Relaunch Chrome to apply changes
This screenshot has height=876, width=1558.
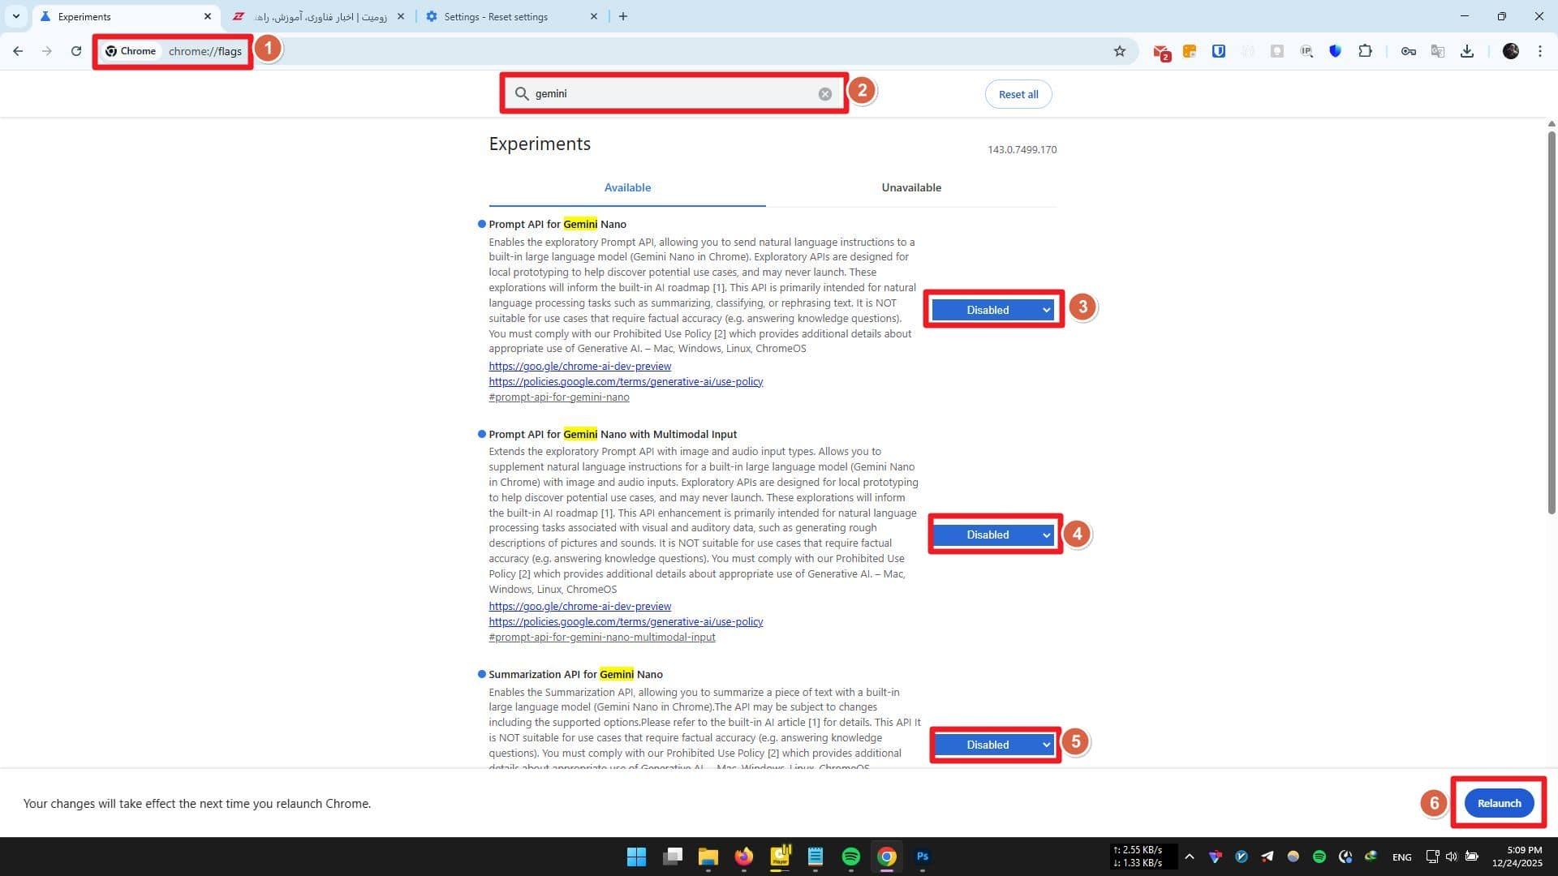[x=1499, y=803]
